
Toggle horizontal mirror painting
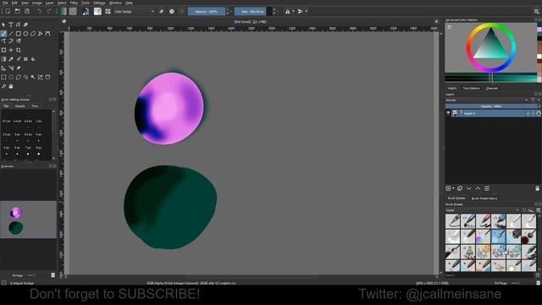click(288, 11)
